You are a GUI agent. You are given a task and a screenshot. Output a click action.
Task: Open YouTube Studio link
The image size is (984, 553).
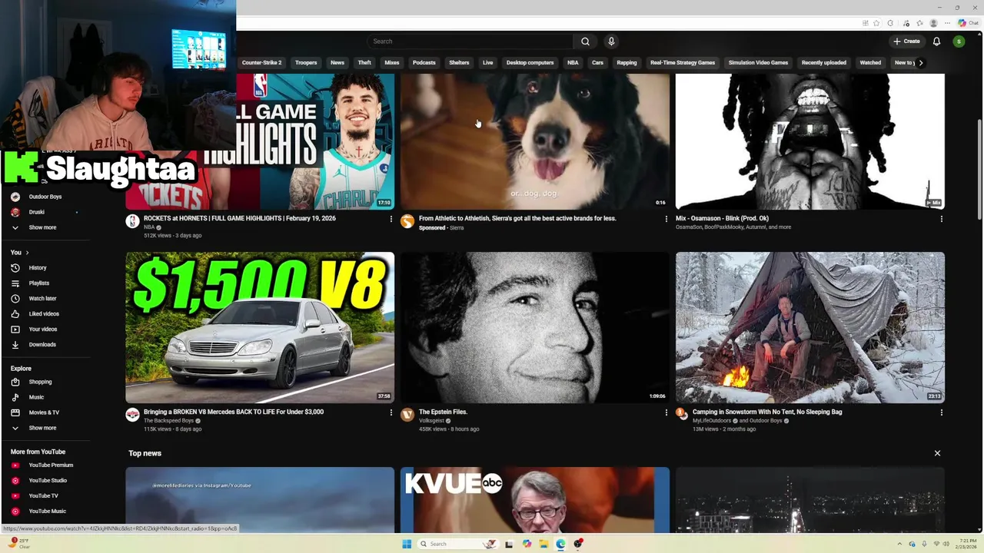coord(48,481)
